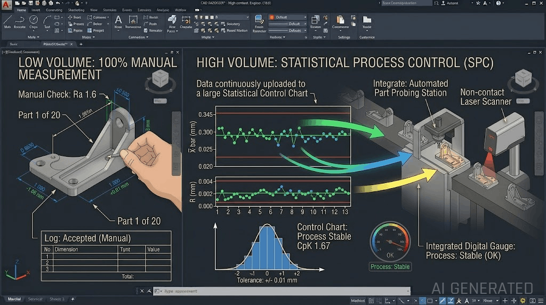Image resolution: width=546 pixels, height=305 pixels.
Task: Switch to the Basic document tab
Action: point(14,44)
